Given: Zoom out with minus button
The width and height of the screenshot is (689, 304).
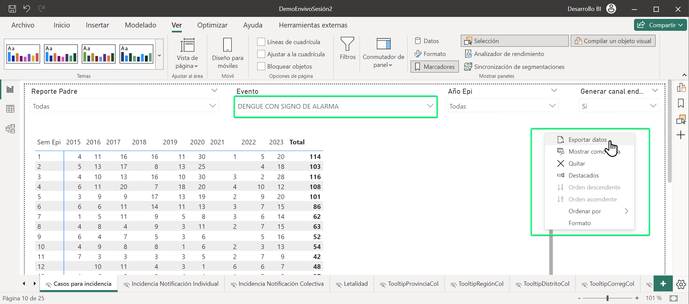Looking at the screenshot, I should pyautogui.click(x=579, y=298).
